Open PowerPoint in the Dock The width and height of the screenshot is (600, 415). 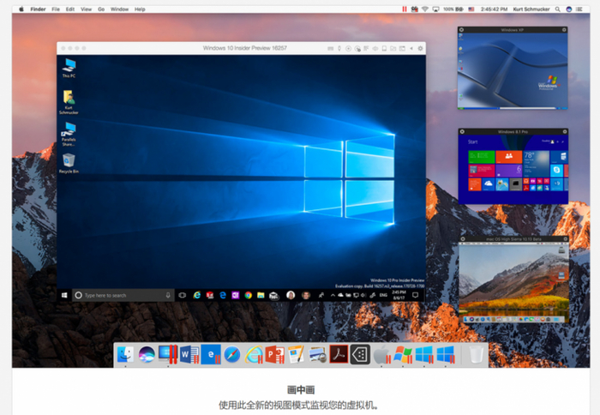275,354
